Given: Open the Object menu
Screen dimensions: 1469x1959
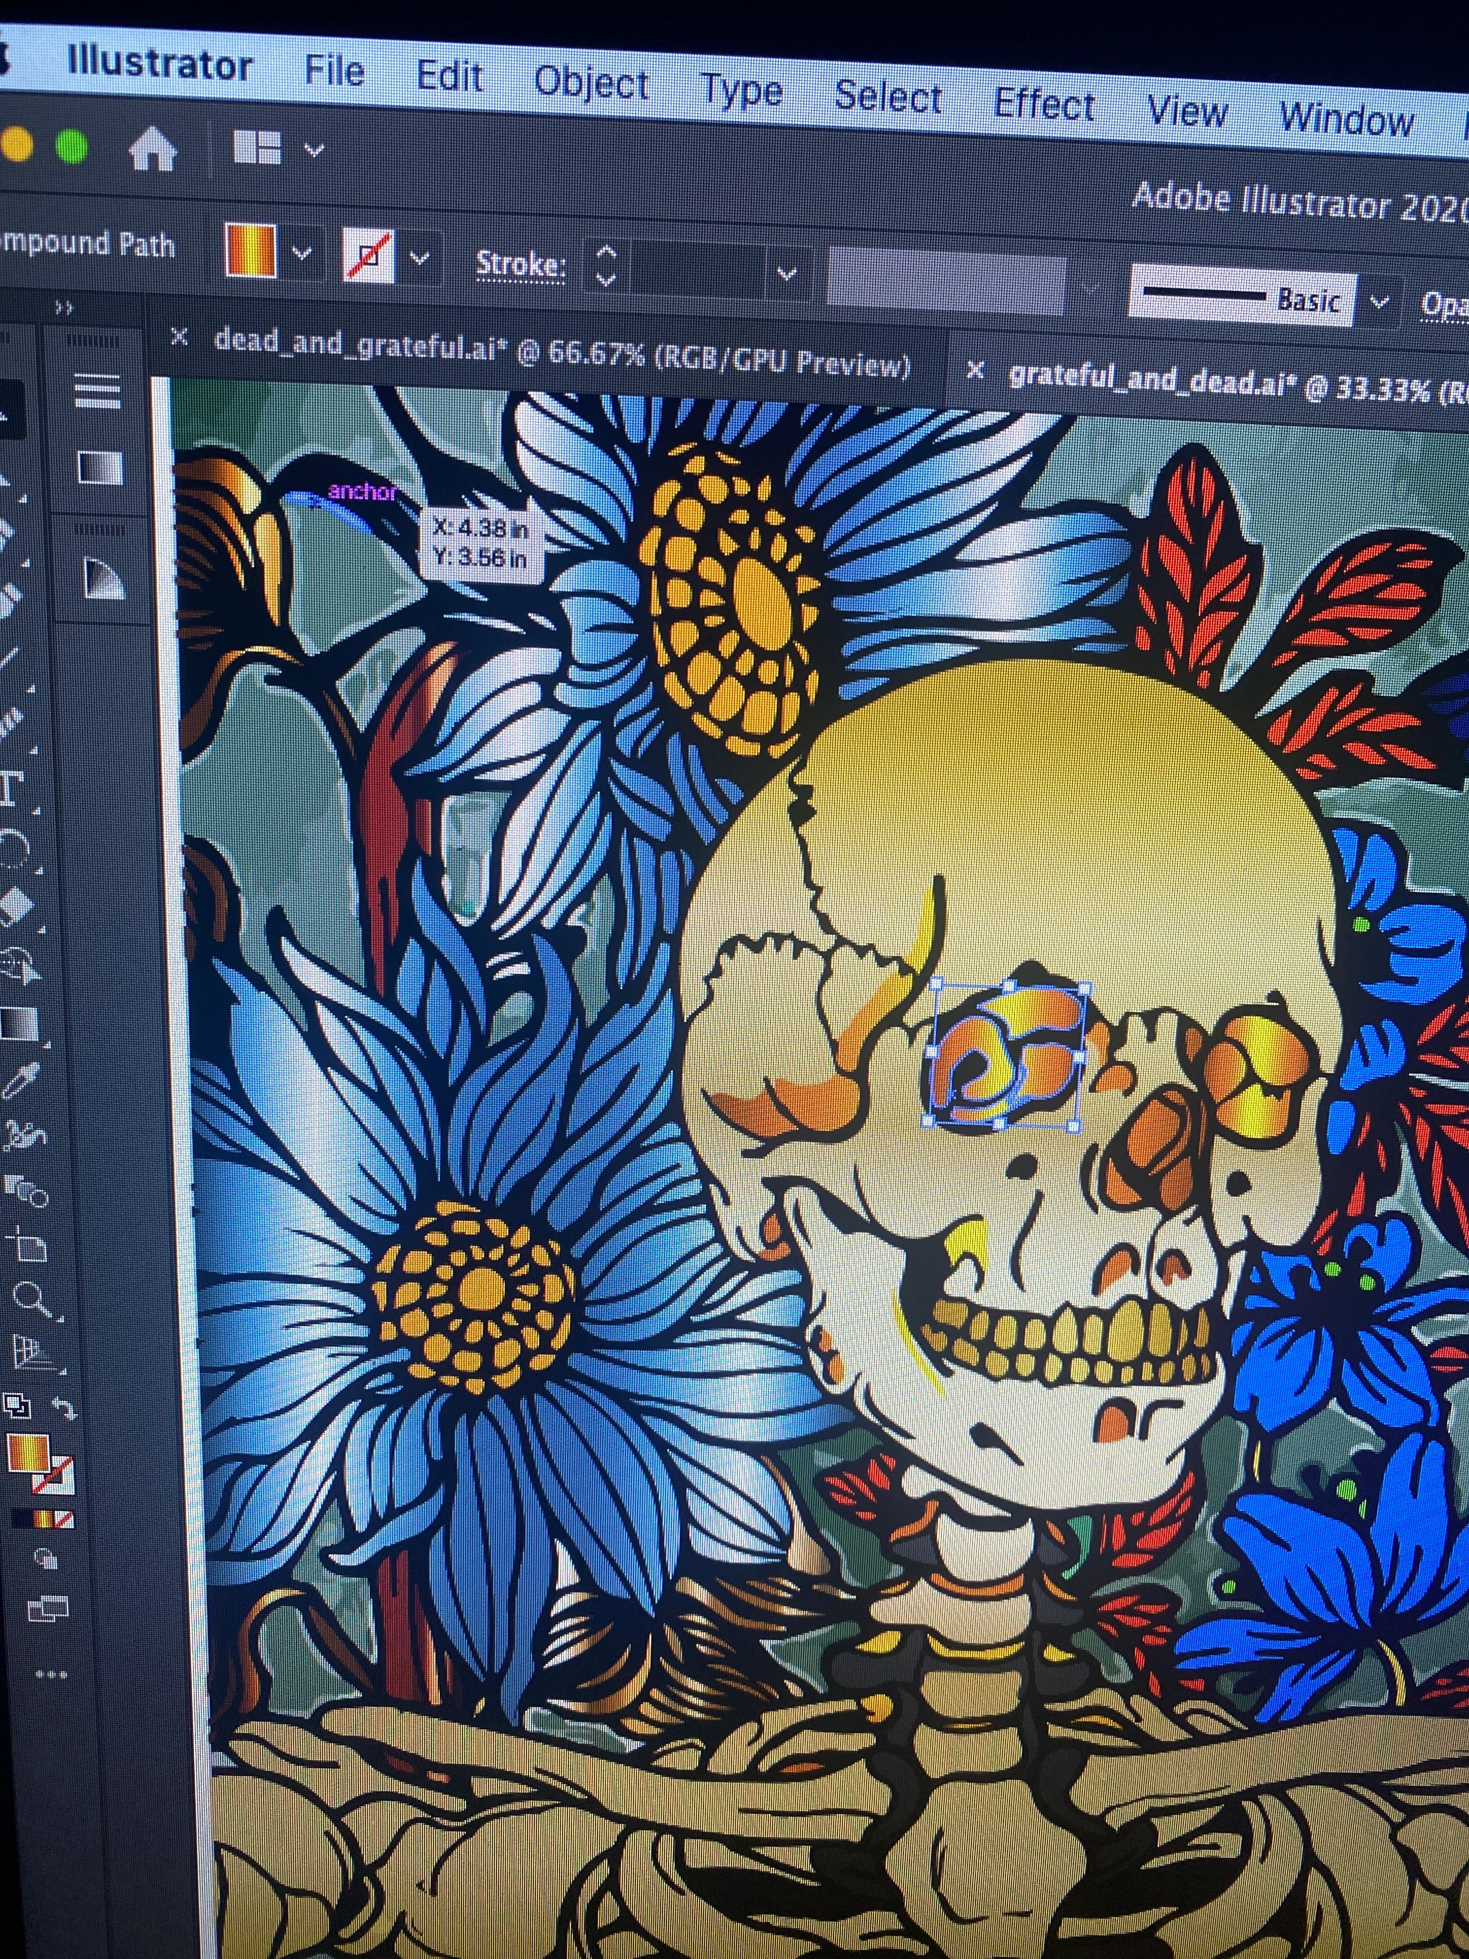Looking at the screenshot, I should [591, 84].
